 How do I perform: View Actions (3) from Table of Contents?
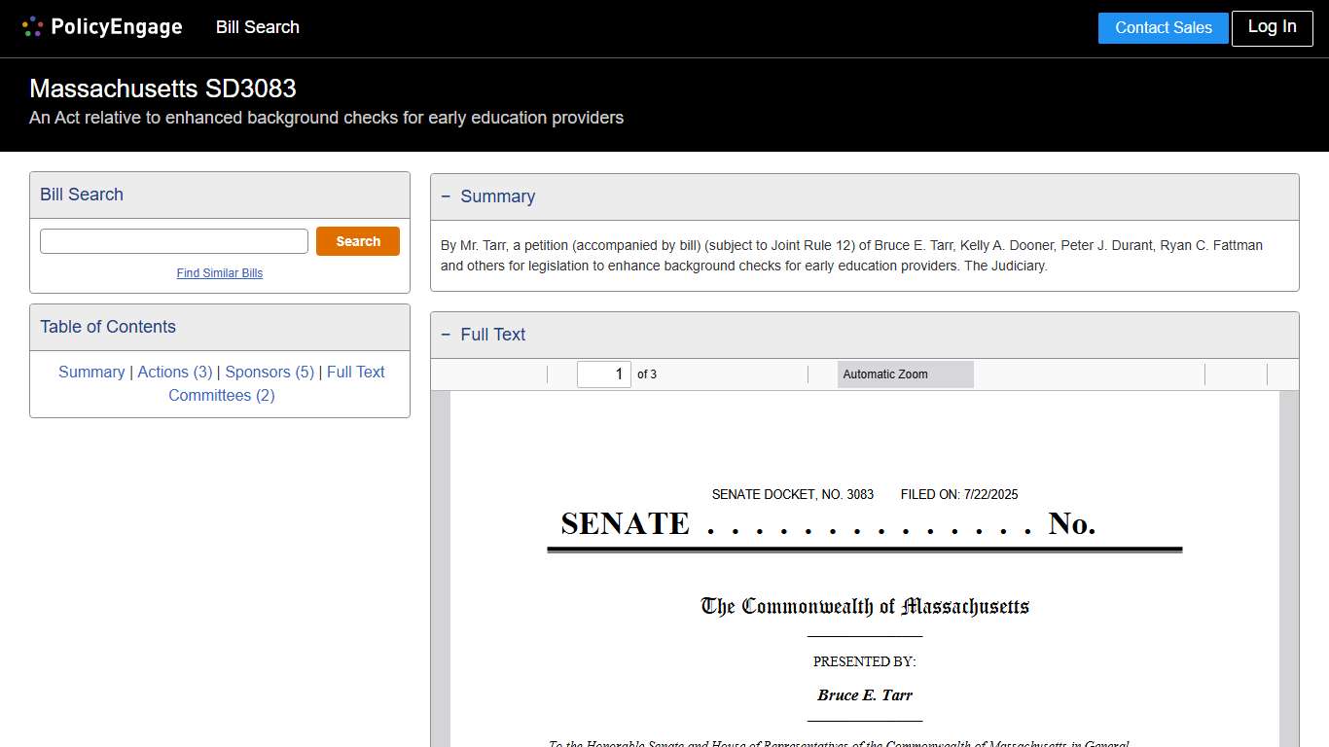point(175,372)
